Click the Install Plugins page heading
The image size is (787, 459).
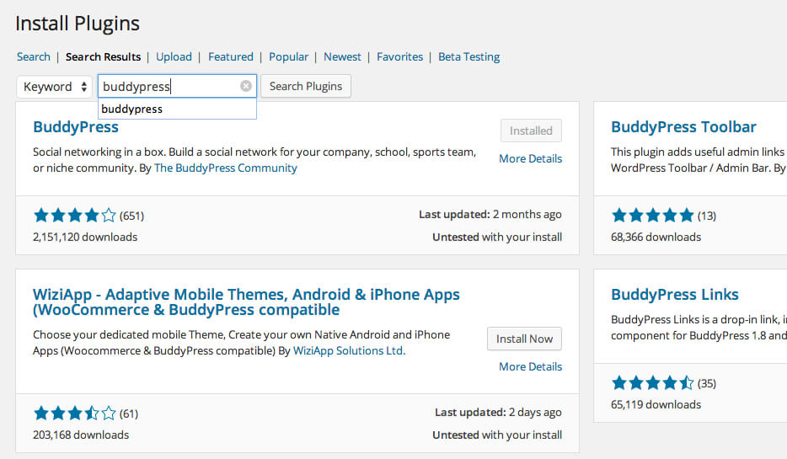tap(78, 24)
